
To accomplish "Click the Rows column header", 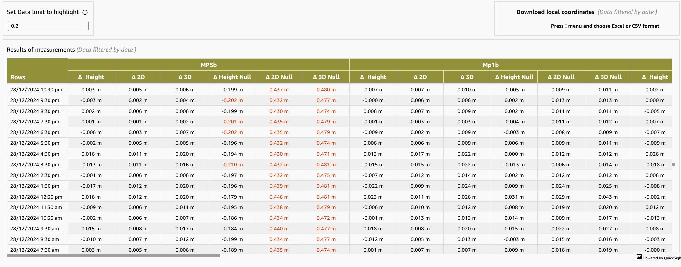I will (x=18, y=77).
